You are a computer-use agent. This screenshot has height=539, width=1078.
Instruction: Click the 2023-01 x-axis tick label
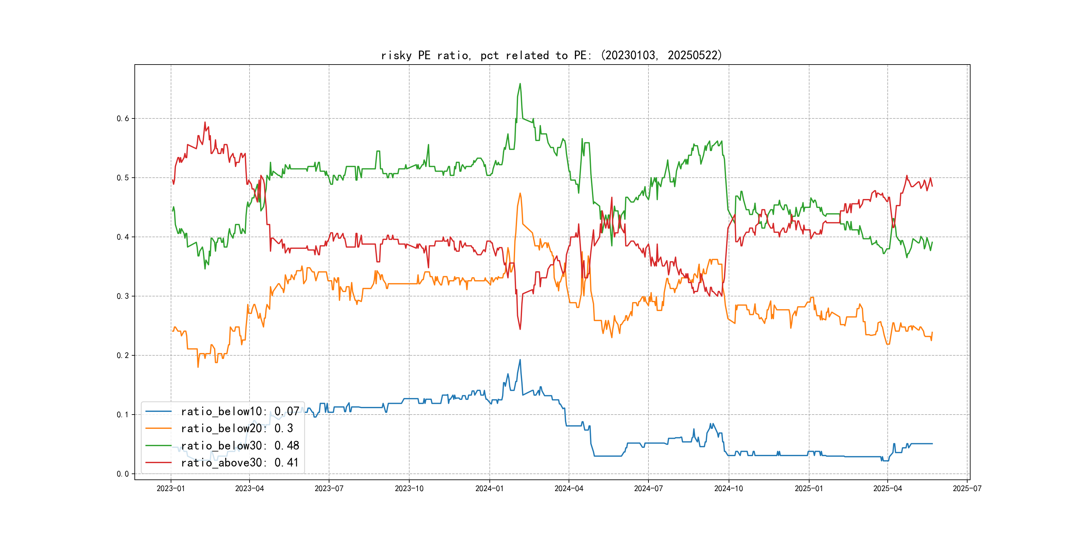click(x=171, y=488)
